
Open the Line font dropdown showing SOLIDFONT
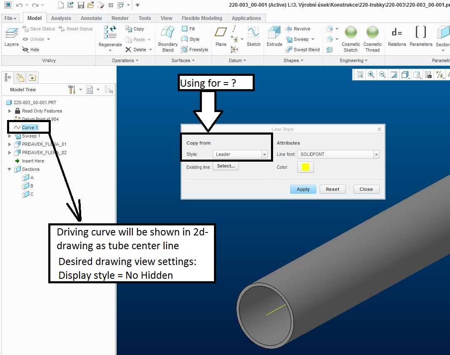pos(376,154)
